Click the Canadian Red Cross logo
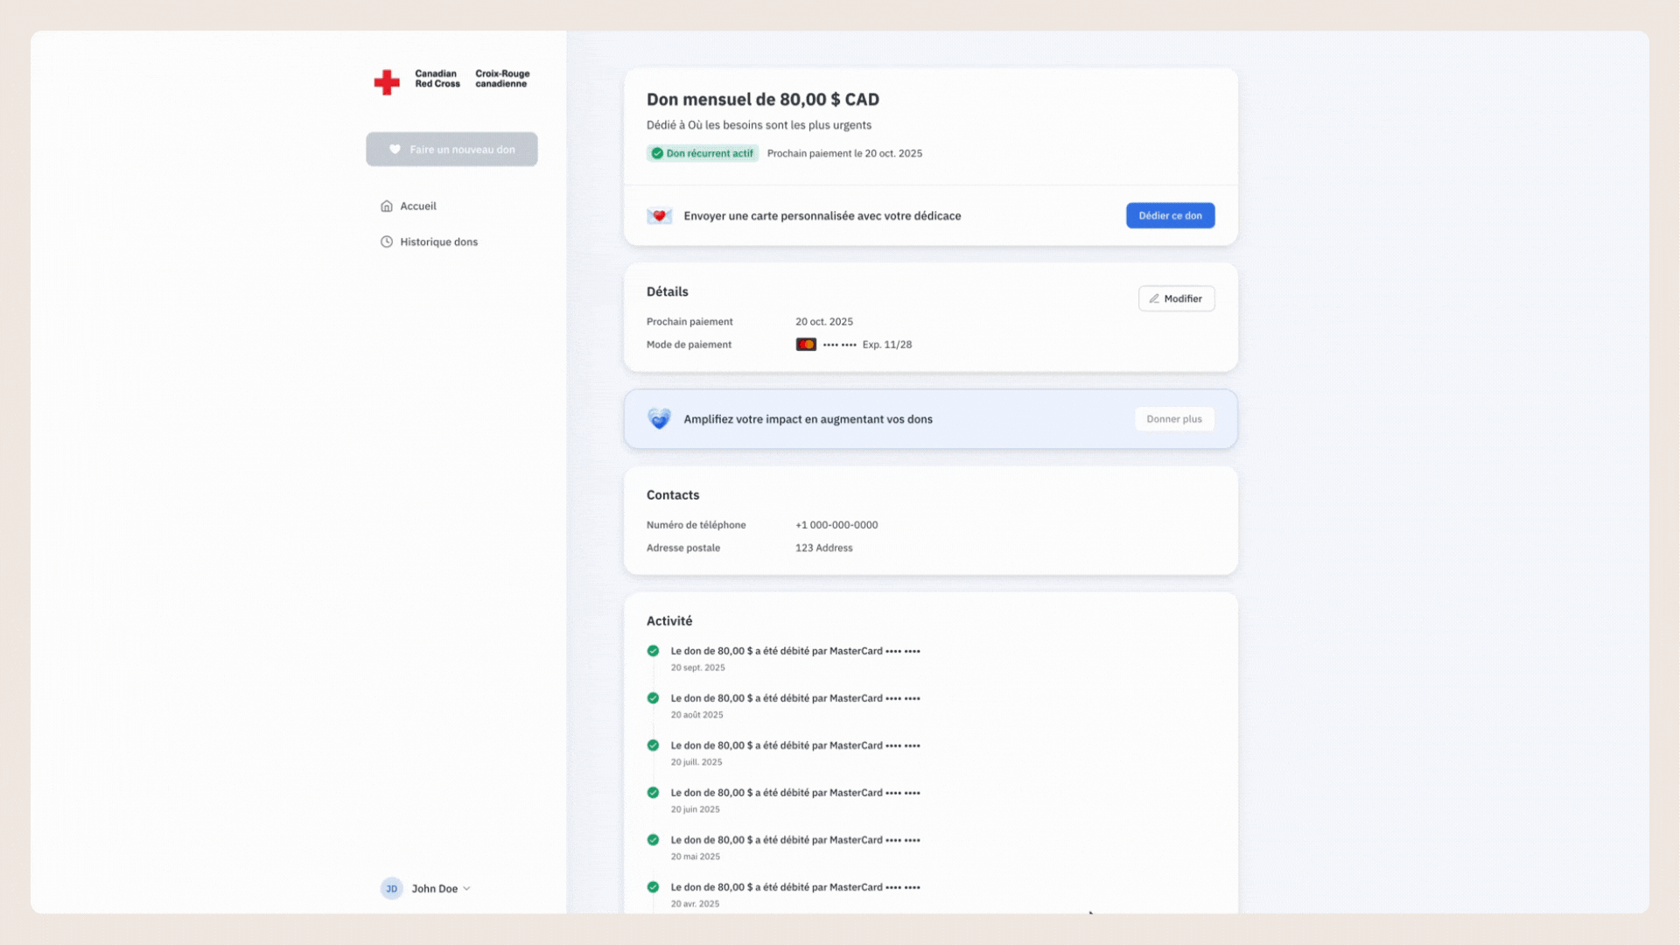This screenshot has height=945, width=1680. (451, 80)
